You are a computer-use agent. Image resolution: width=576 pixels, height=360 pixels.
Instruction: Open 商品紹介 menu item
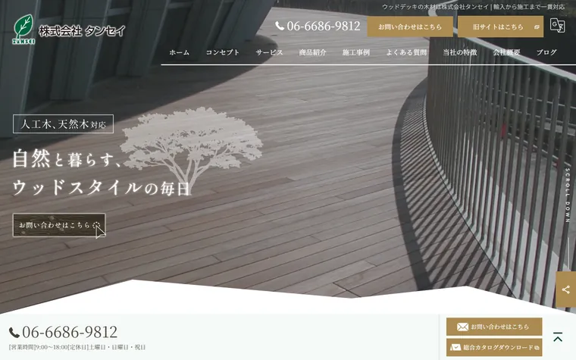click(x=312, y=52)
